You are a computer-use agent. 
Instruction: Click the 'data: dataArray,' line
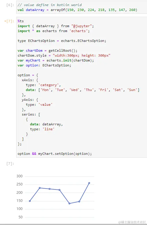[46, 124]
